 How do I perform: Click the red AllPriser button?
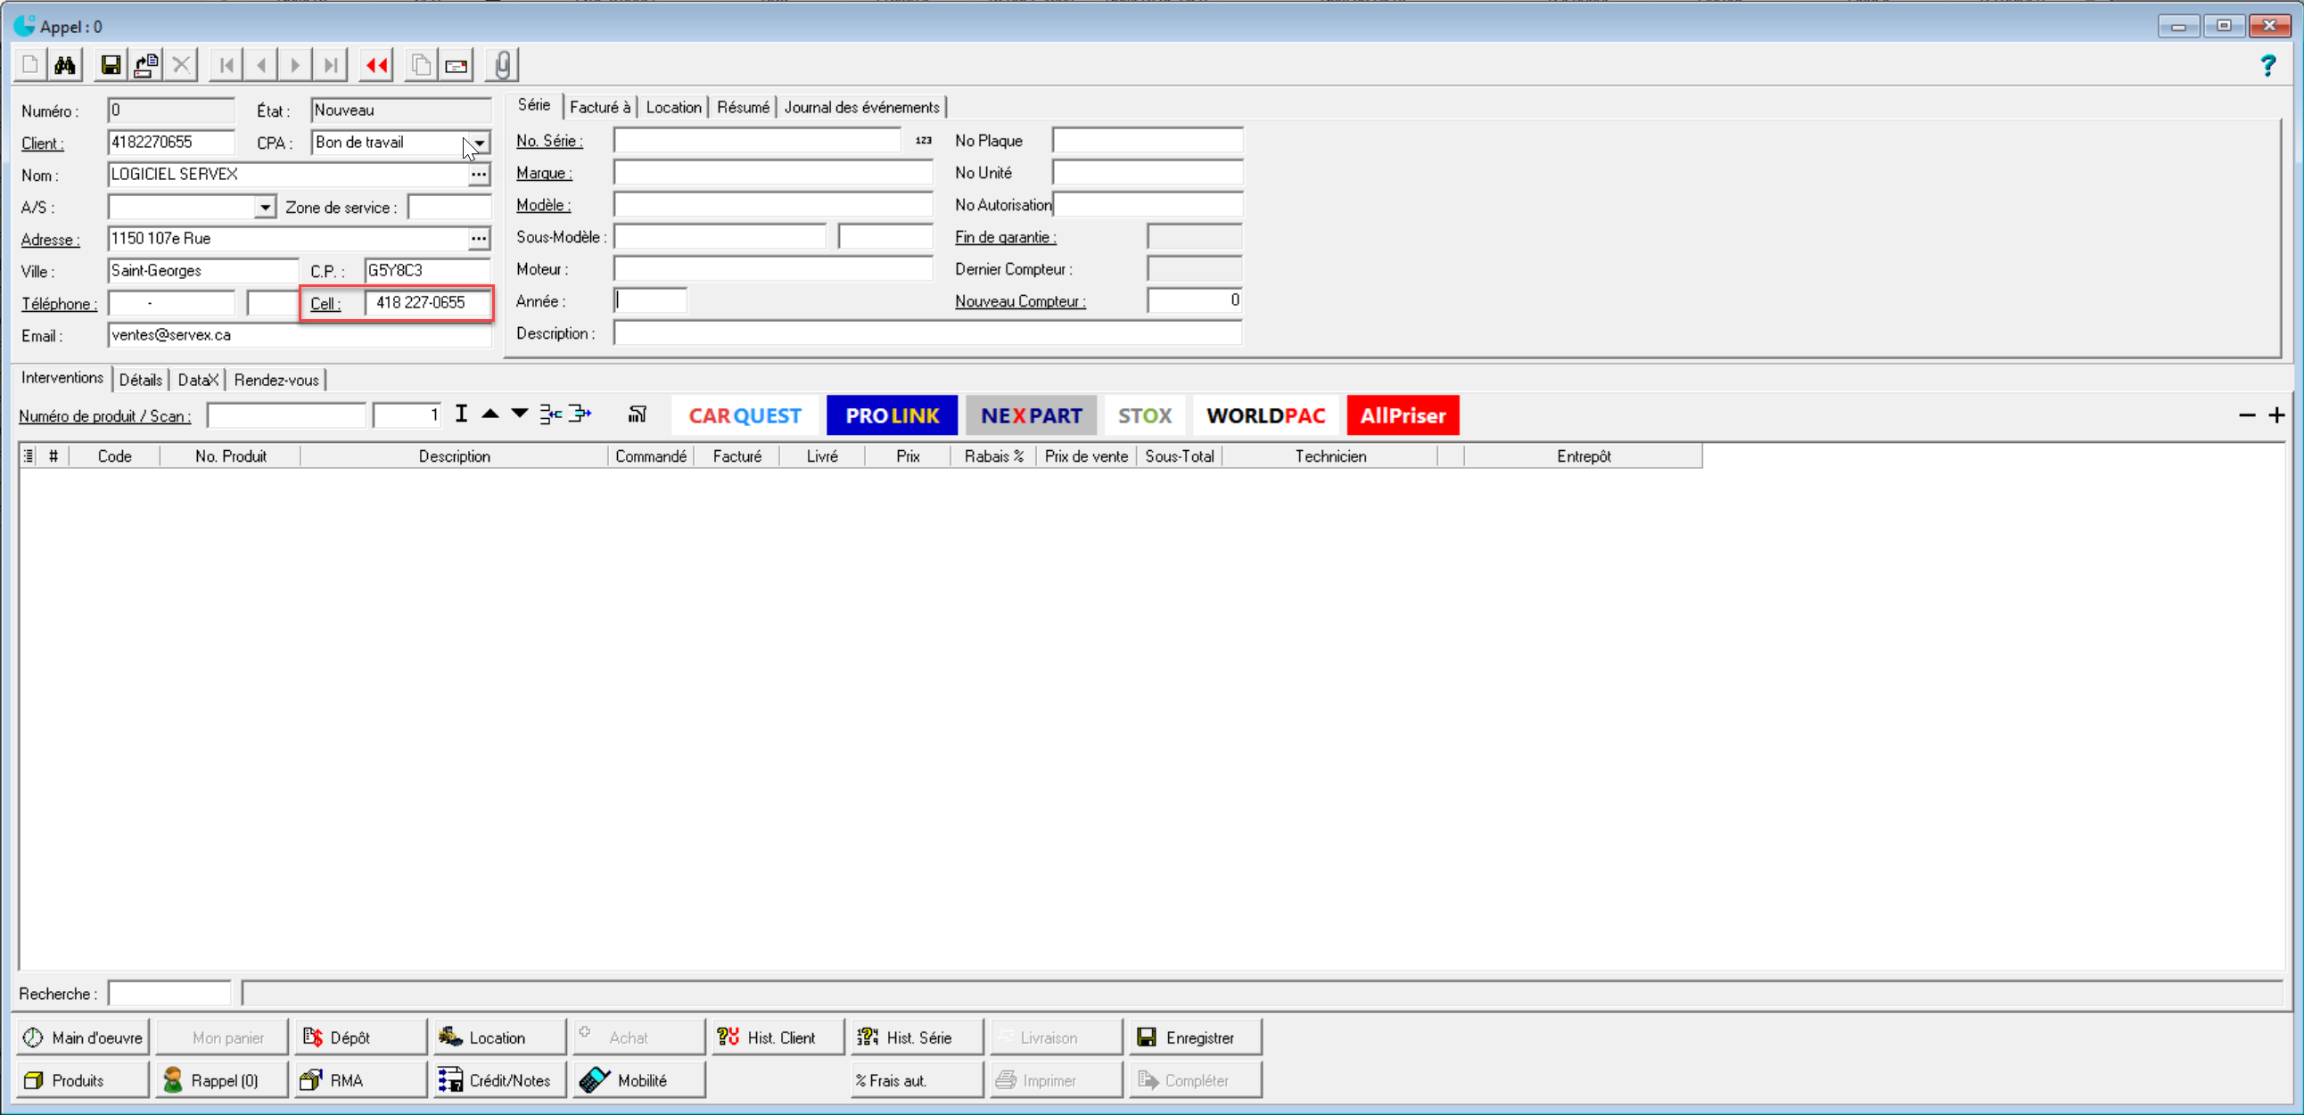click(x=1402, y=415)
